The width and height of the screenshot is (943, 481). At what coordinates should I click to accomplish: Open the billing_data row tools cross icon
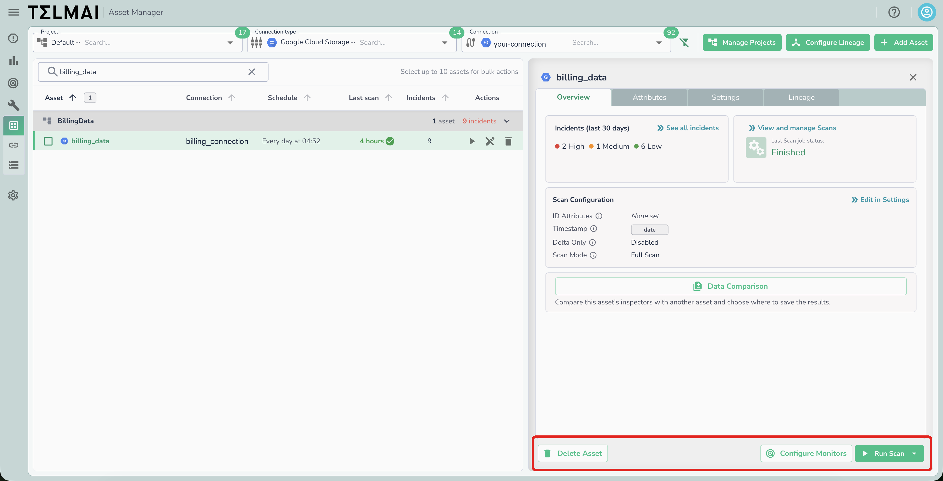(490, 141)
